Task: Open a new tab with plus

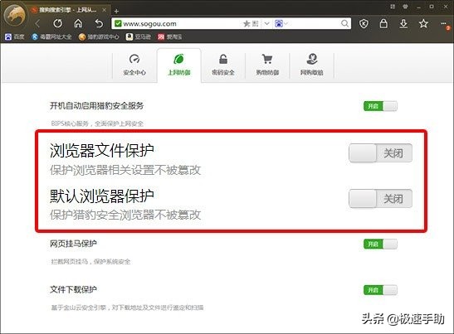Action: point(116,12)
